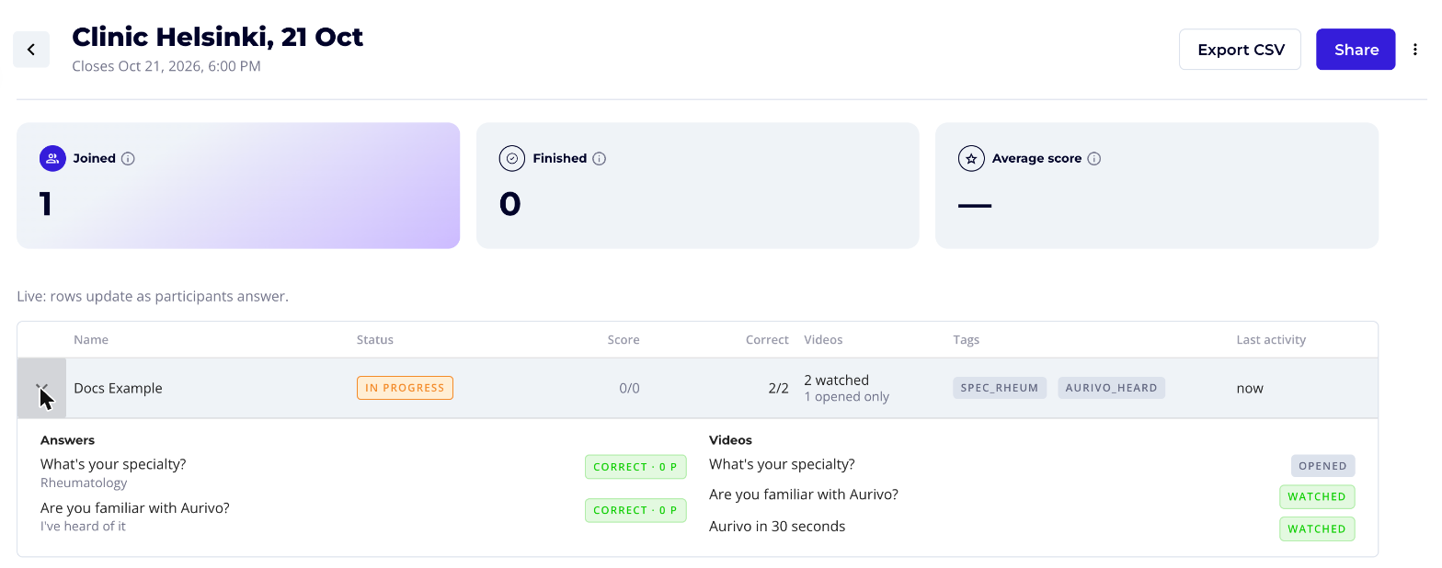Sort by the Name column header

91,340
